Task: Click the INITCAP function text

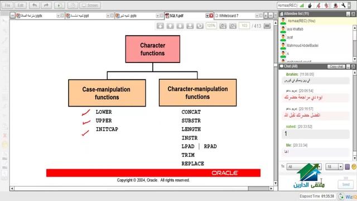Action: click(x=107, y=129)
